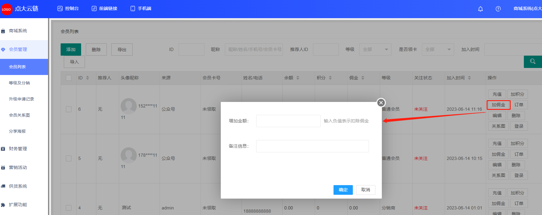Click the 确定 confirm button
542x215 pixels.
coord(343,190)
